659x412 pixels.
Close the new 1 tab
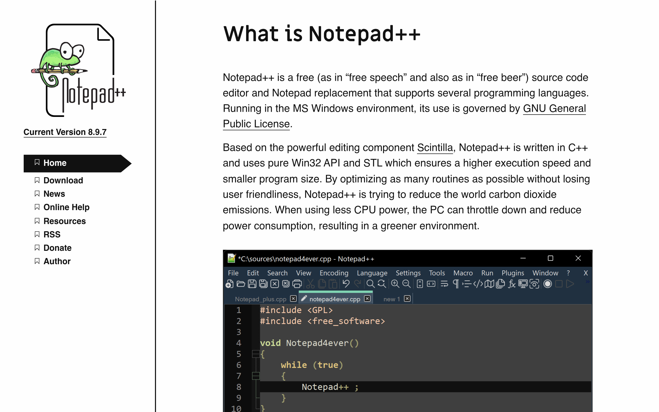coord(407,299)
